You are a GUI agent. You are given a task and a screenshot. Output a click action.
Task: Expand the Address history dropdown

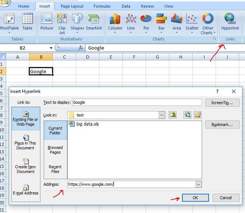198,184
